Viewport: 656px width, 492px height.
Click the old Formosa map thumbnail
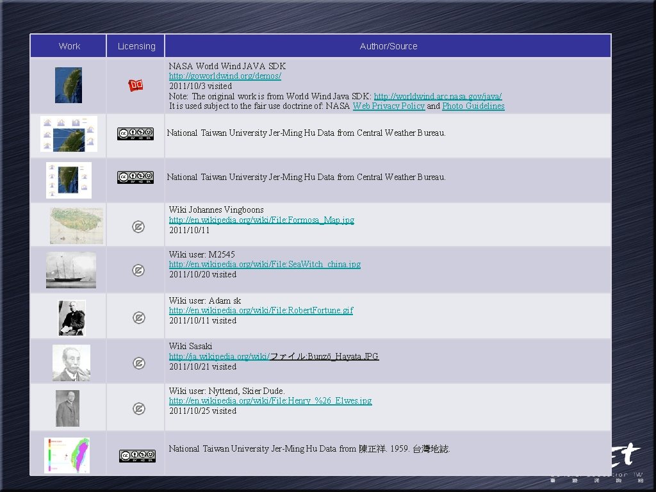coord(77,225)
